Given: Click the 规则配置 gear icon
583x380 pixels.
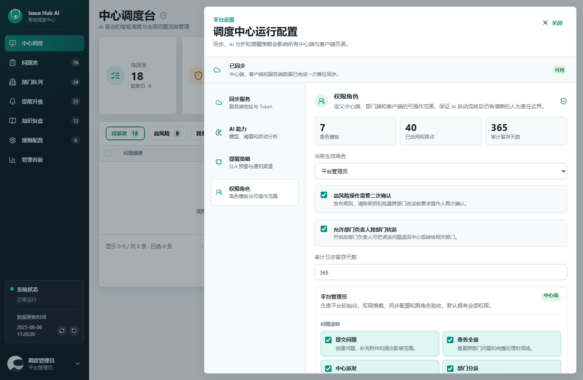Looking at the screenshot, I should coord(13,140).
